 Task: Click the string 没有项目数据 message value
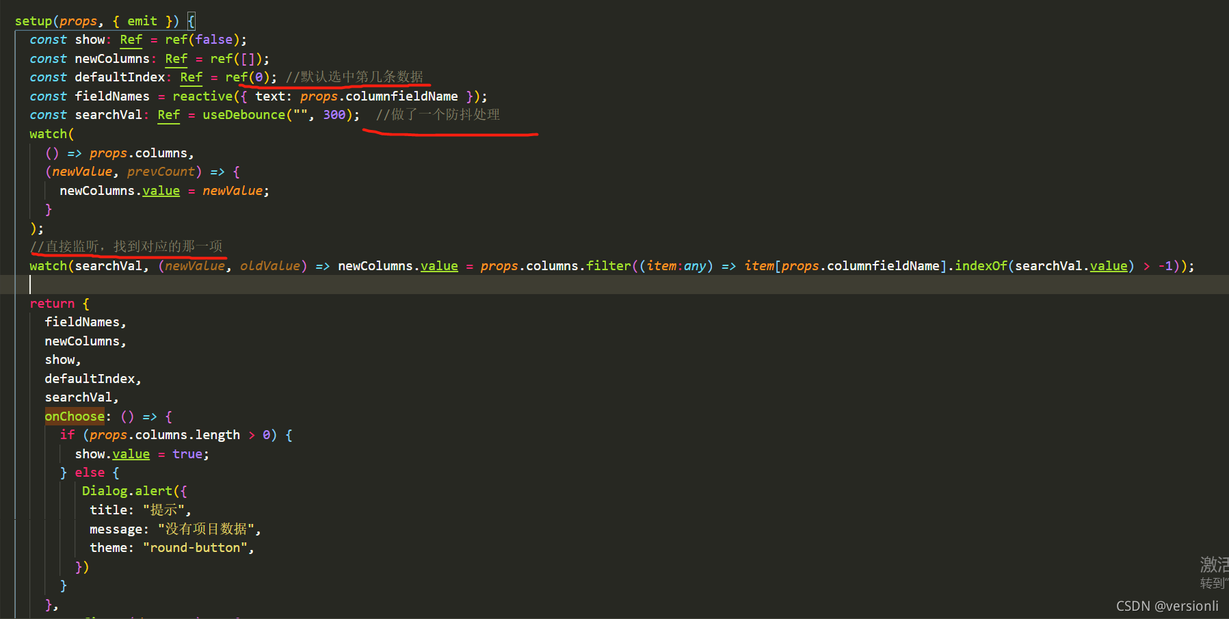205,528
